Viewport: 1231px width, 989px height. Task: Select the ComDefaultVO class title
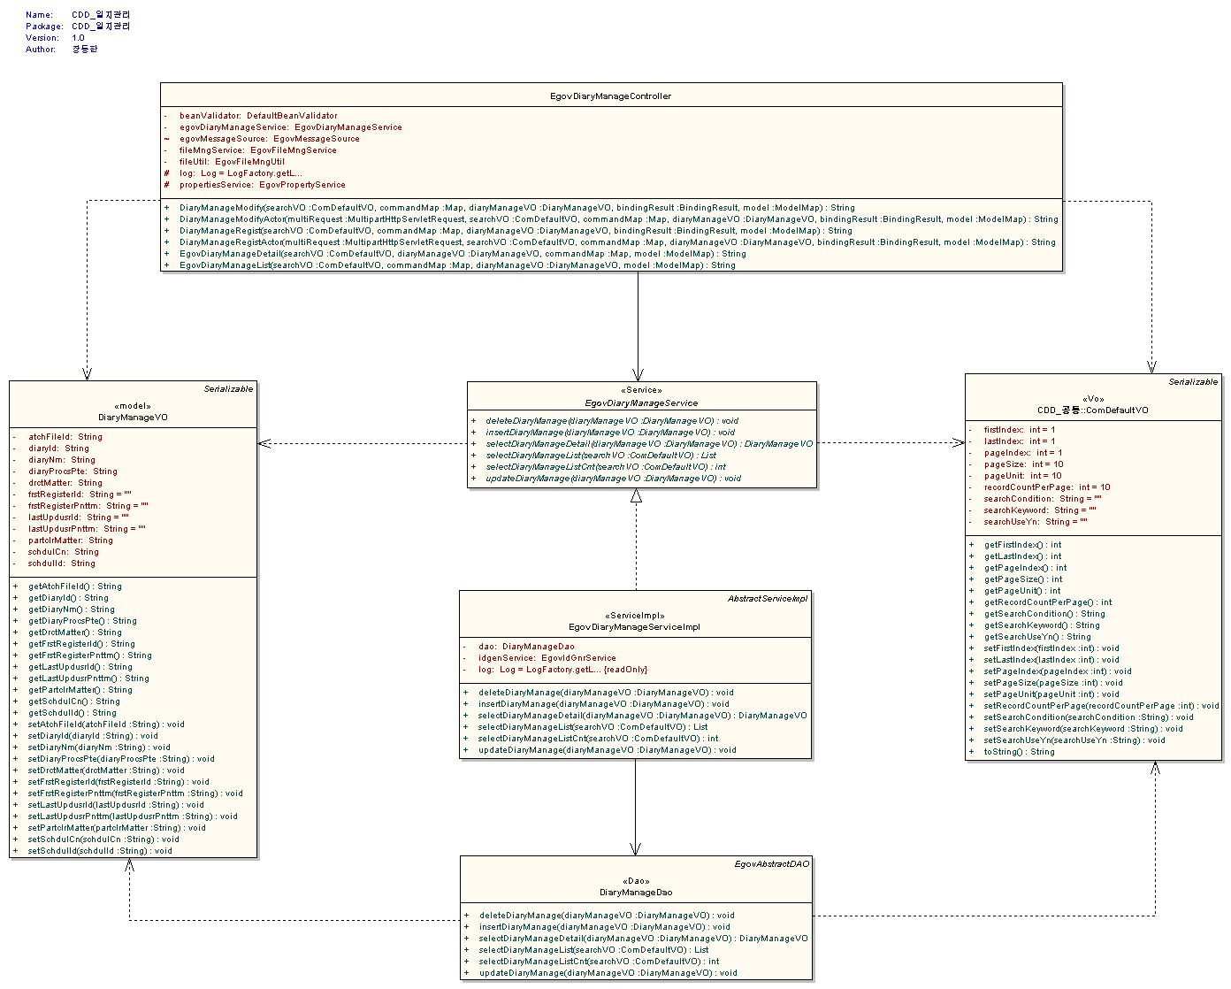[x=1093, y=410]
